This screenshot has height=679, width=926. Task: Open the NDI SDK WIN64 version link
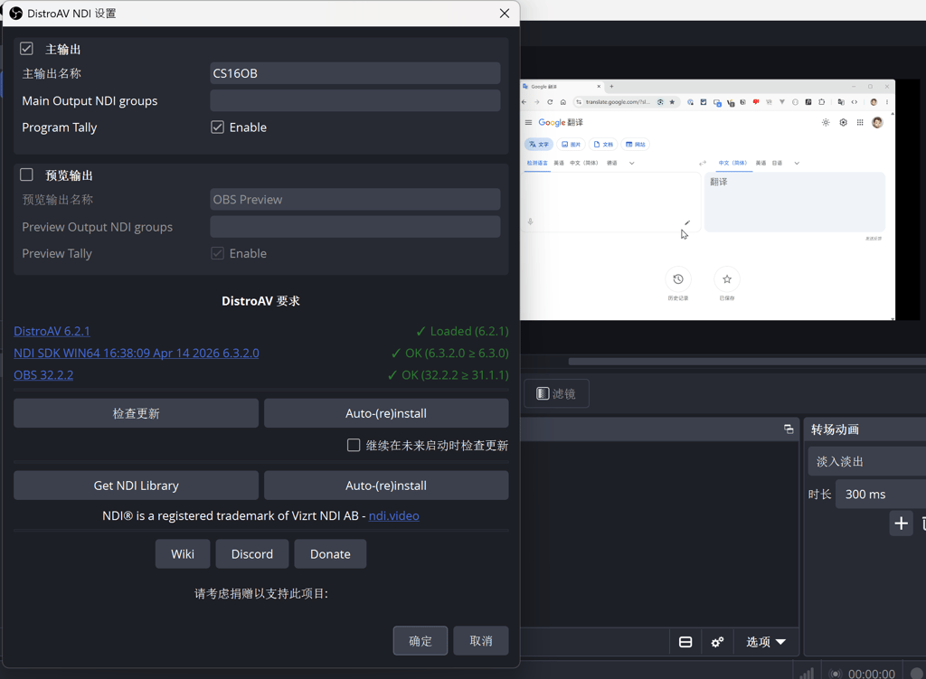[137, 354]
